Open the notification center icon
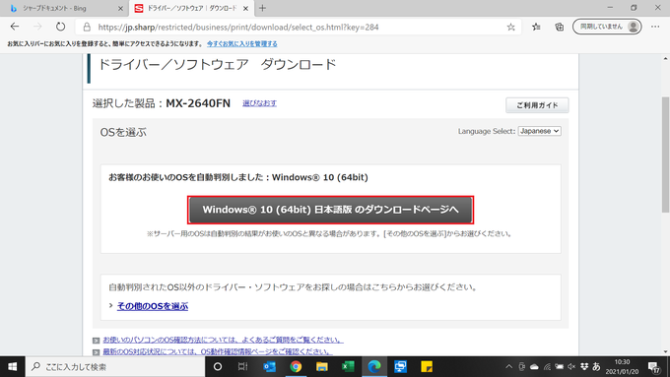This screenshot has width=670, height=377. [x=654, y=367]
